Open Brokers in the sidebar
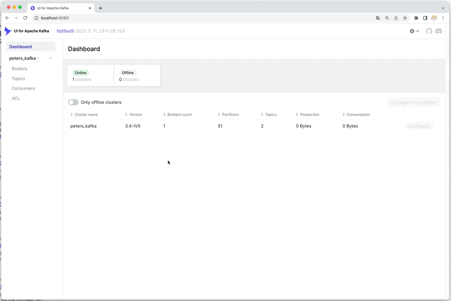 (x=19, y=69)
